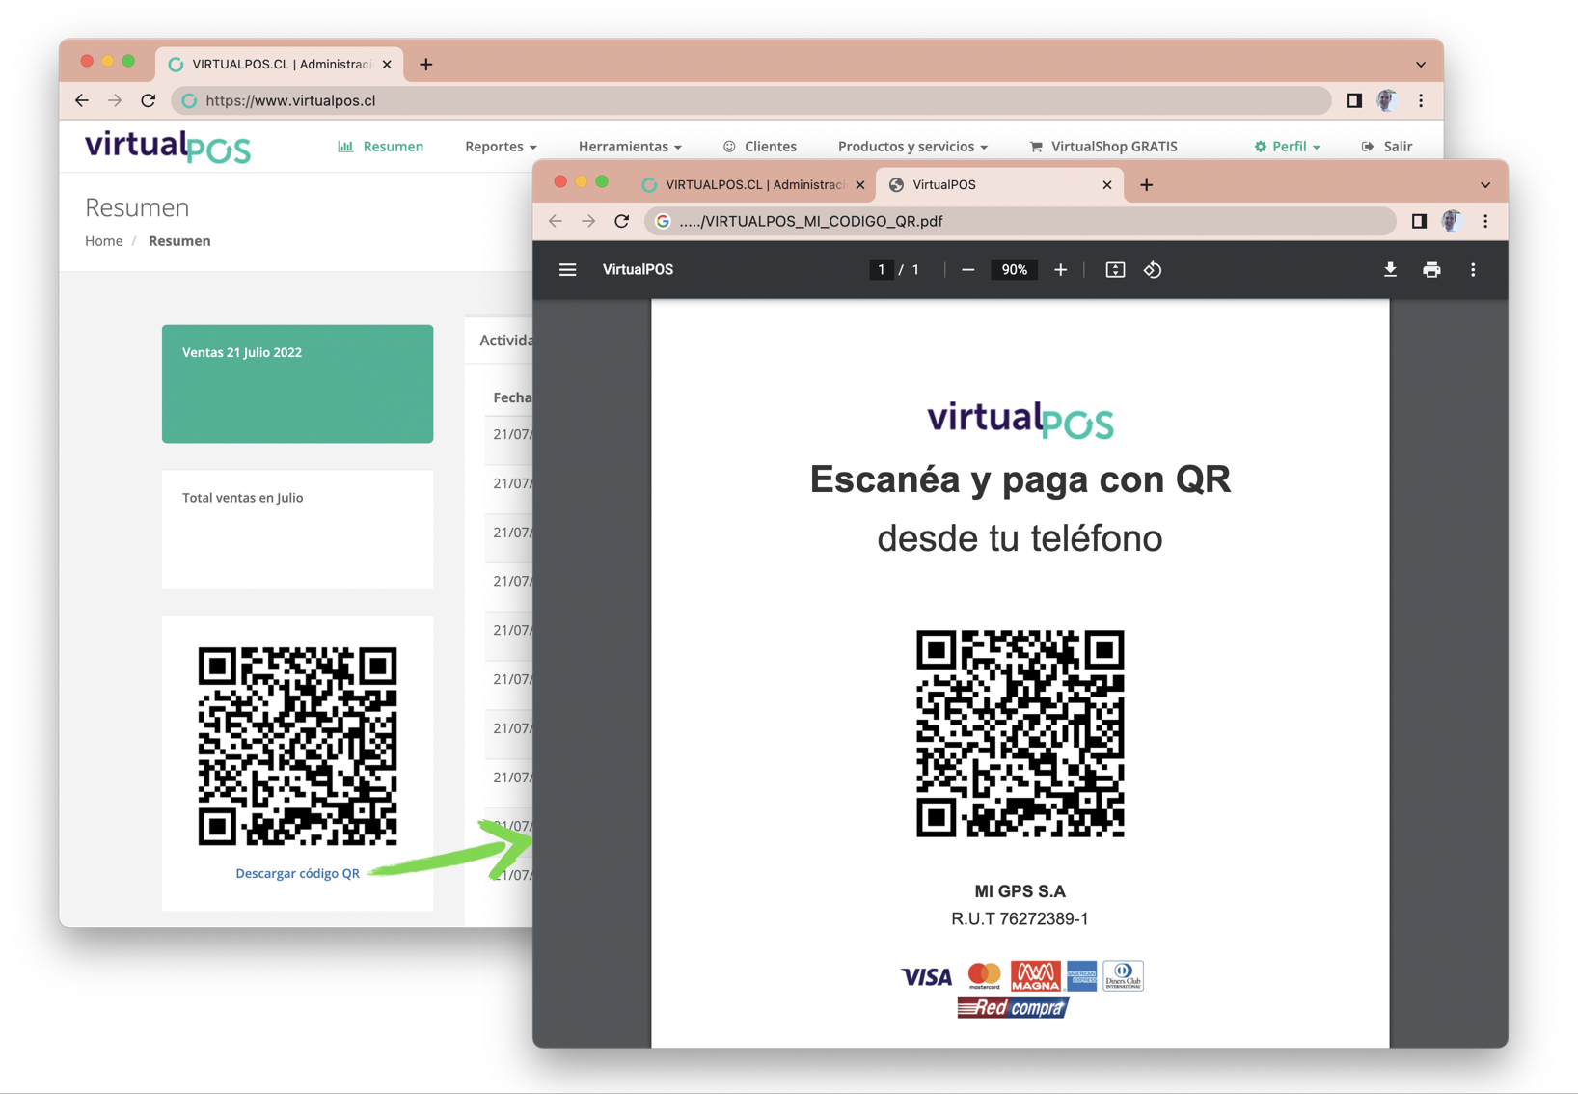Click R.U.T 76272389-1 text in PDF
Screen dimensions: 1578x1094
pos(1020,918)
